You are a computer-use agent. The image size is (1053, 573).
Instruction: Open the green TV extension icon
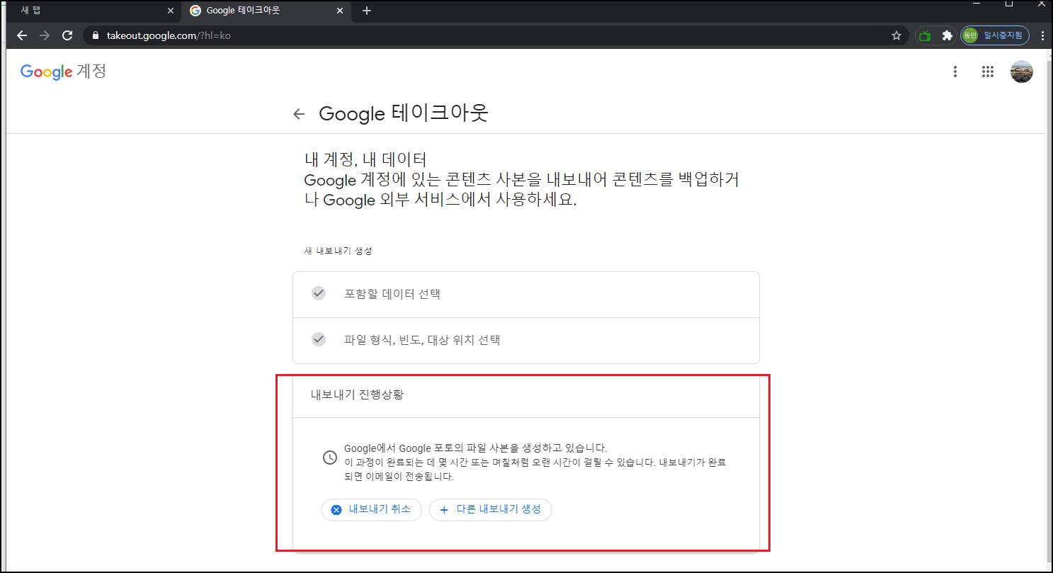(924, 35)
